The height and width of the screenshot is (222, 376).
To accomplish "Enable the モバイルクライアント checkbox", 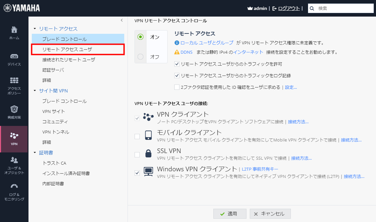I will click(x=137, y=136).
